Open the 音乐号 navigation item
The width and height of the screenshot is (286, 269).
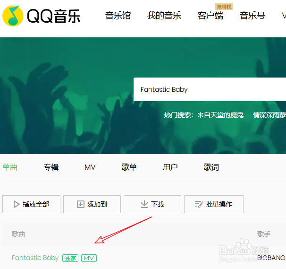[252, 16]
